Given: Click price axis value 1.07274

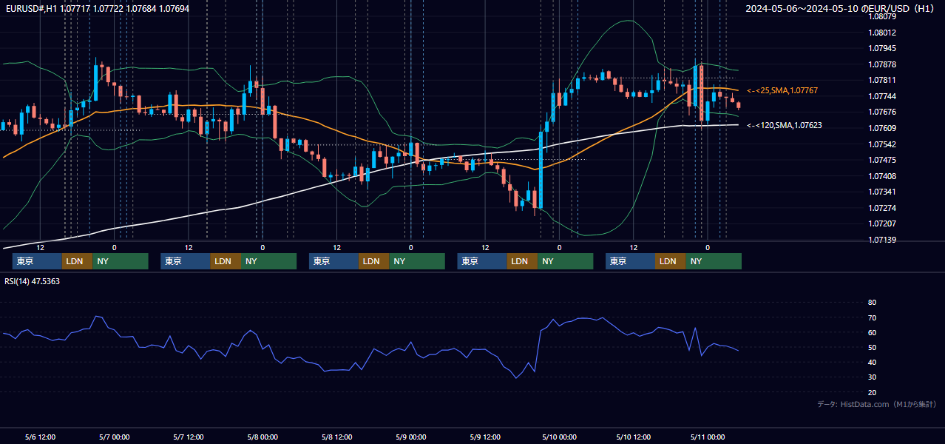Looking at the screenshot, I should point(882,208).
